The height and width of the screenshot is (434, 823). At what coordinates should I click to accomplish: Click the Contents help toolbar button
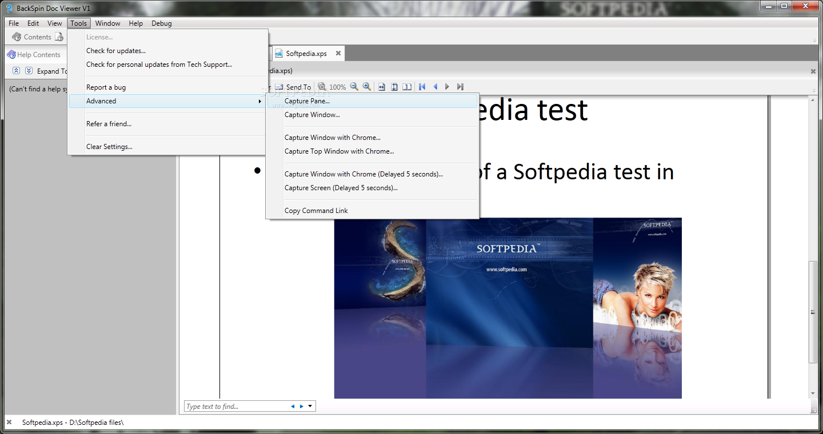coord(32,37)
